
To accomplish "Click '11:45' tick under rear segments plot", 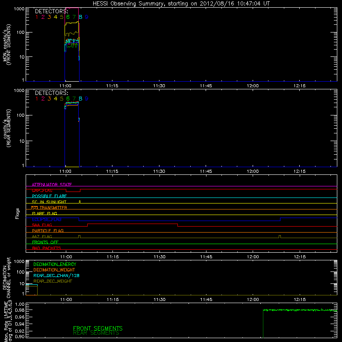I will click(x=206, y=171).
